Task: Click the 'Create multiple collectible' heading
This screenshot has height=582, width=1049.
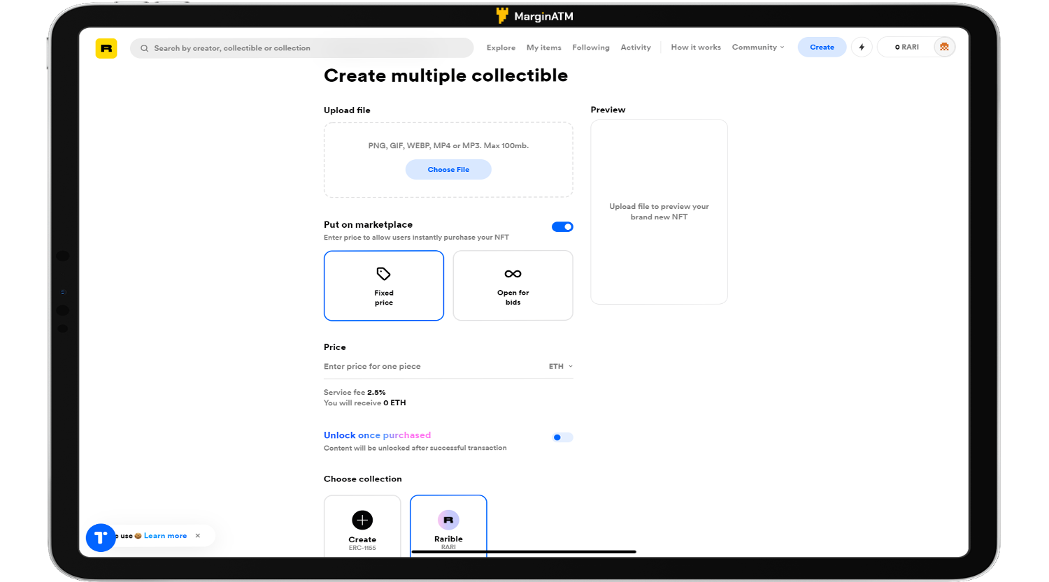Action: (445, 75)
